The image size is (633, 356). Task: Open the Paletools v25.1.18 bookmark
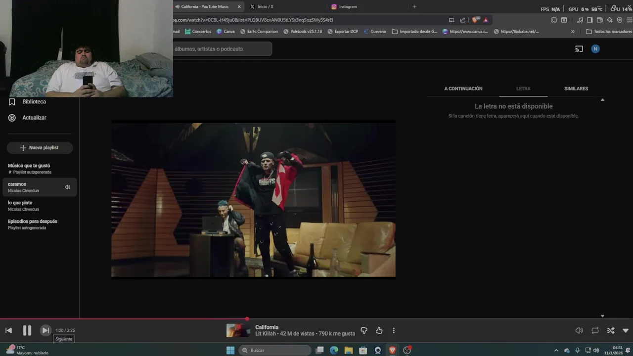(x=303, y=31)
